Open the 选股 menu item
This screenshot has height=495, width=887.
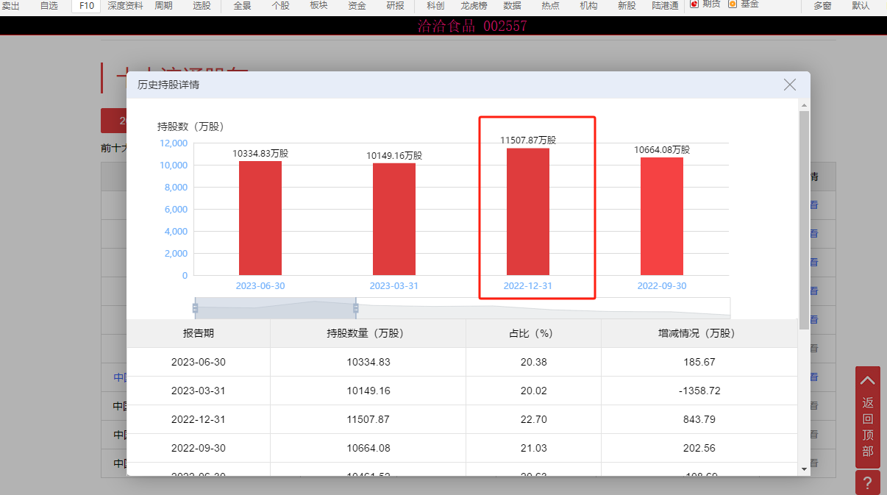202,5
